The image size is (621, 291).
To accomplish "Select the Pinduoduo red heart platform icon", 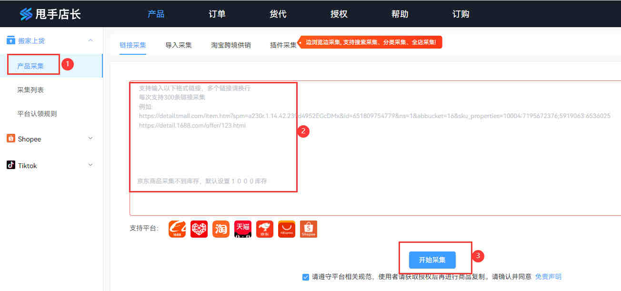I will (199, 229).
